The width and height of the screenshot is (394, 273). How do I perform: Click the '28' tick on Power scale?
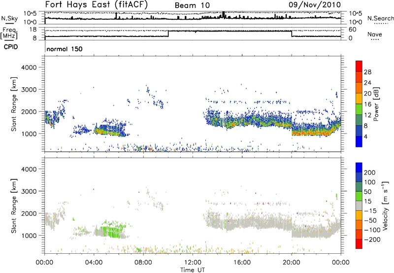[x=367, y=72]
